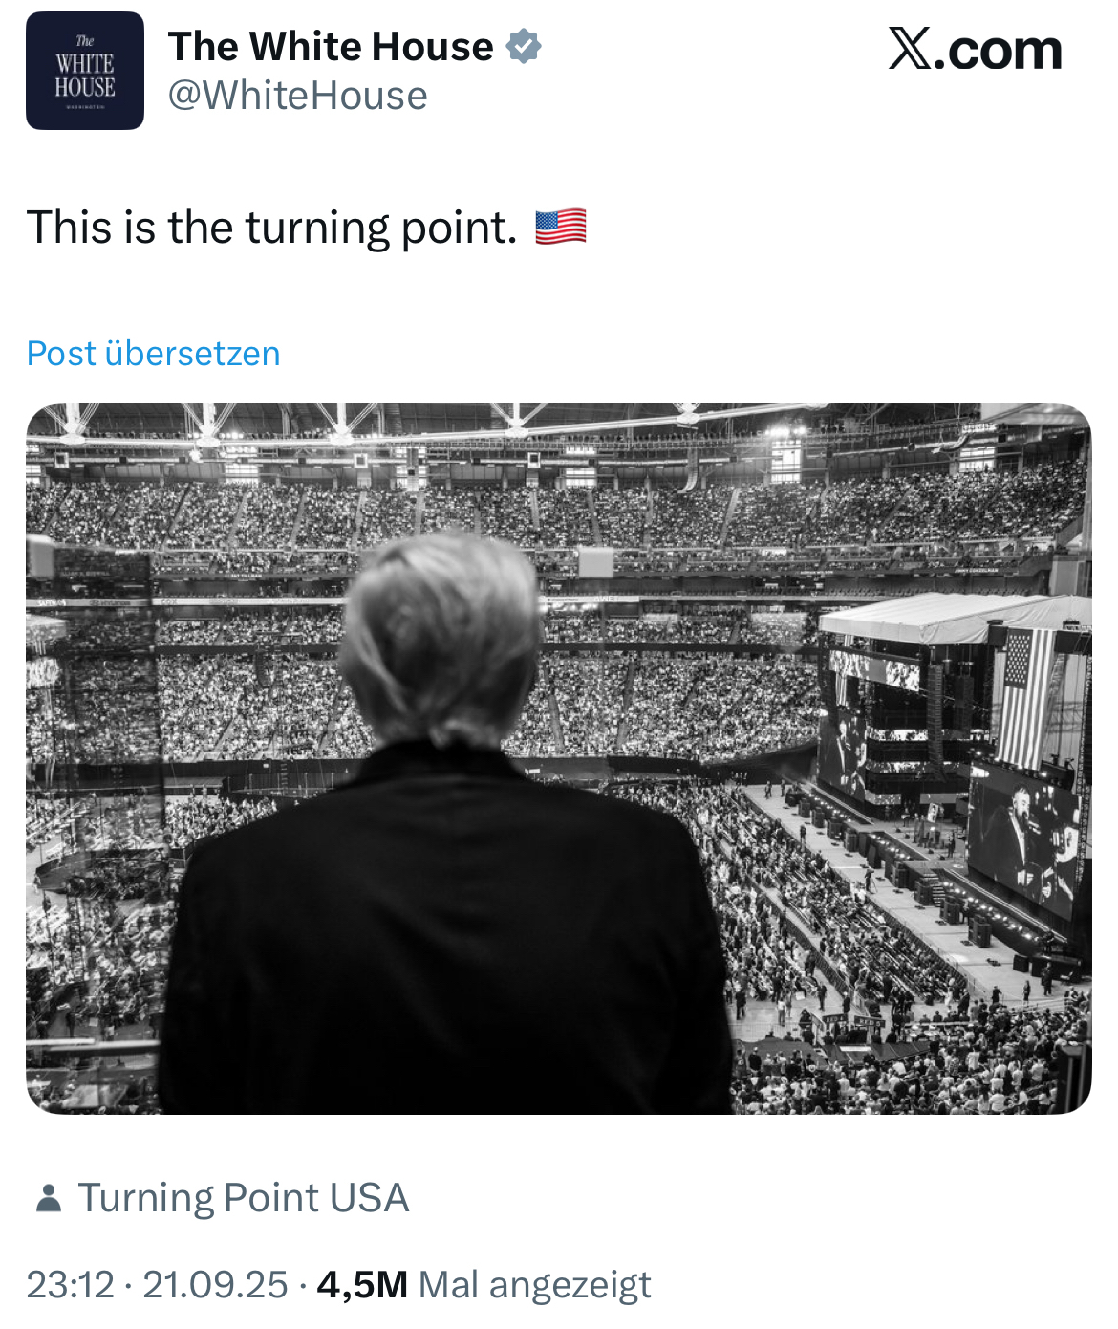Open the Turning Point USA tag
Viewport: 1118px width, 1329px height.
[244, 1198]
